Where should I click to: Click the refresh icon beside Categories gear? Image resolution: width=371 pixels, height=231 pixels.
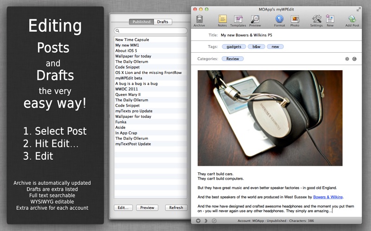[x=354, y=59]
